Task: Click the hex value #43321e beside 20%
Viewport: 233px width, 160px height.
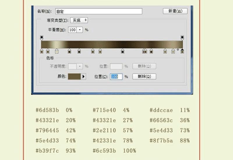Action: pos(47,120)
